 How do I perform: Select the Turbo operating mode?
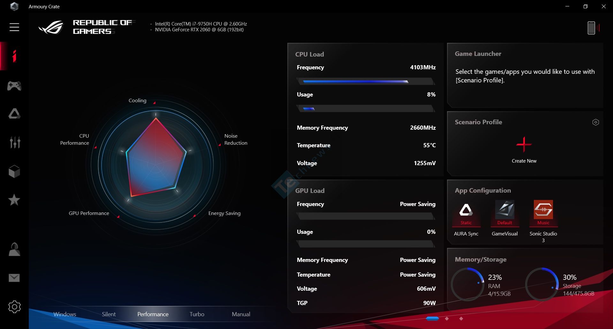[x=197, y=314]
